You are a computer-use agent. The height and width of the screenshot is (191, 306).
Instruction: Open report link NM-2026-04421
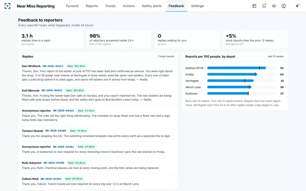(52, 90)
